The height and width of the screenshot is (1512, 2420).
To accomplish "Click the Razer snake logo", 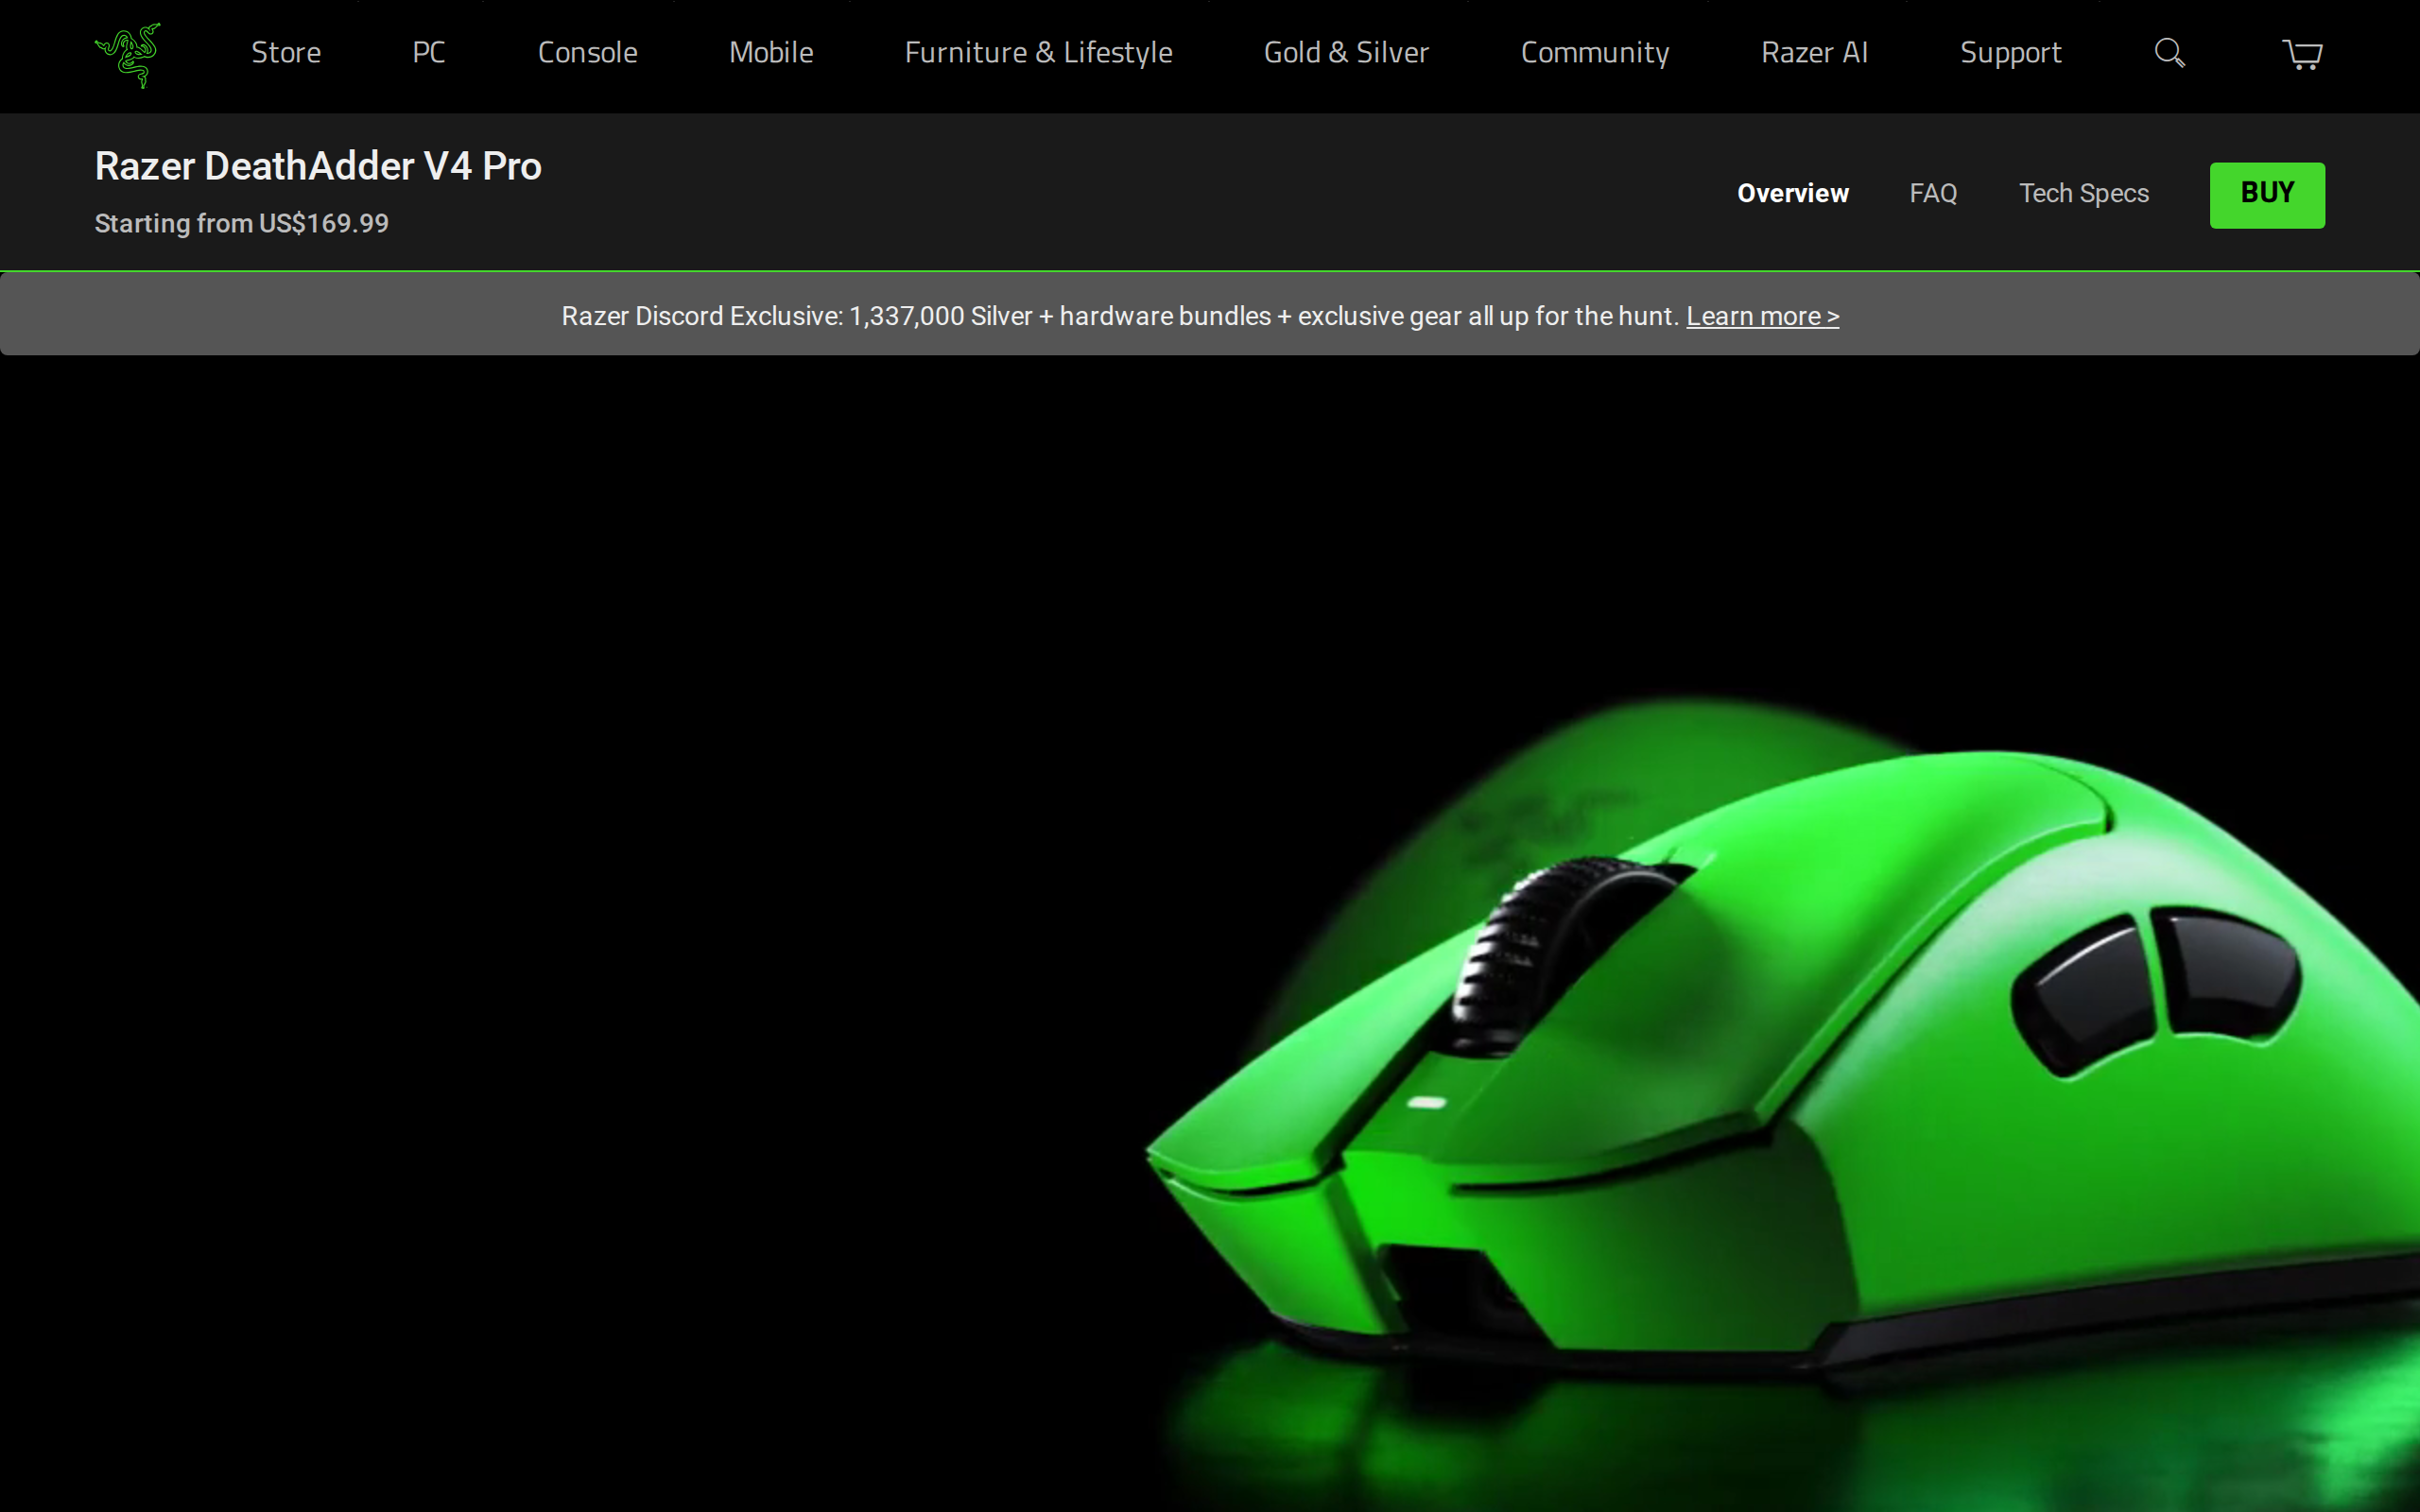I will (x=127, y=55).
